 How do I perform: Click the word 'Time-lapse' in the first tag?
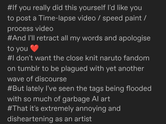pyautogui.click(x=57, y=18)
